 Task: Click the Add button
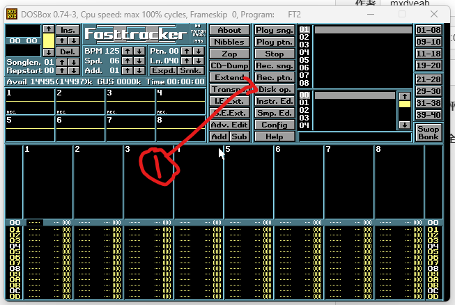[219, 136]
